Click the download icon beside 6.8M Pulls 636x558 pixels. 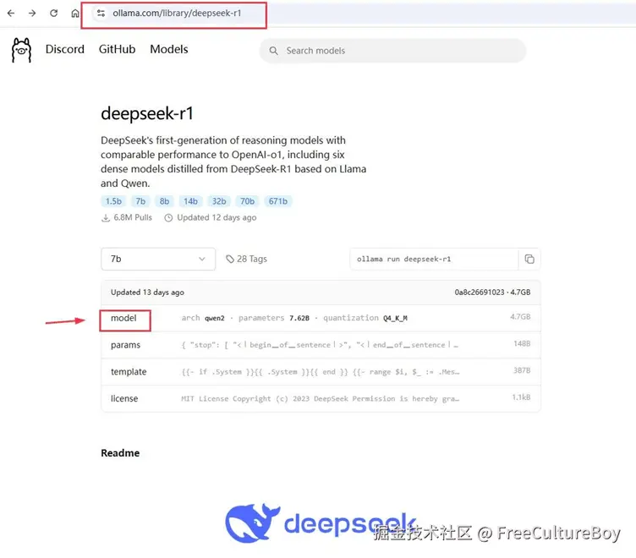coord(106,218)
